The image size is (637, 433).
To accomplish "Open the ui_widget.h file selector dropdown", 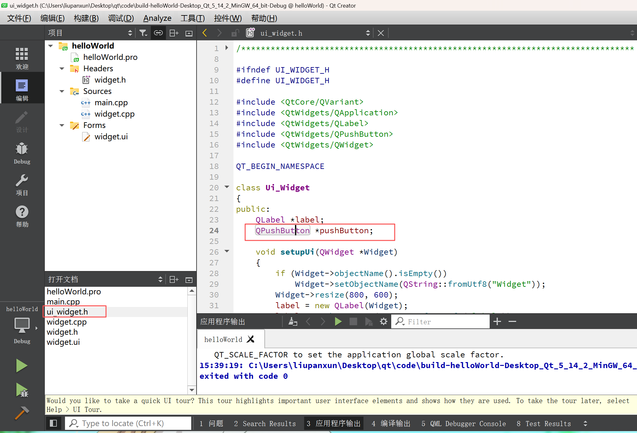I will point(368,33).
